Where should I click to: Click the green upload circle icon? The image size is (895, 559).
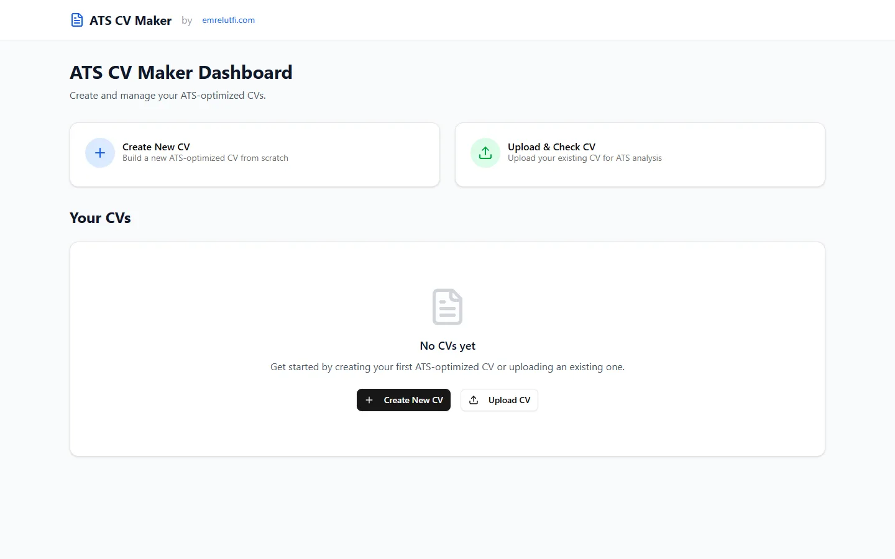(x=485, y=153)
